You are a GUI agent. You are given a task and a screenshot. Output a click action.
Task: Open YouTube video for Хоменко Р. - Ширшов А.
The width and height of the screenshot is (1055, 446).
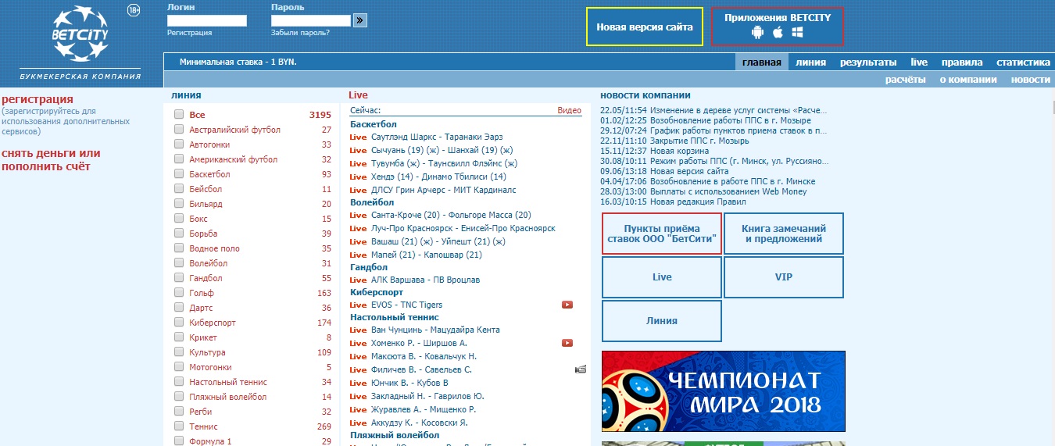click(x=567, y=343)
